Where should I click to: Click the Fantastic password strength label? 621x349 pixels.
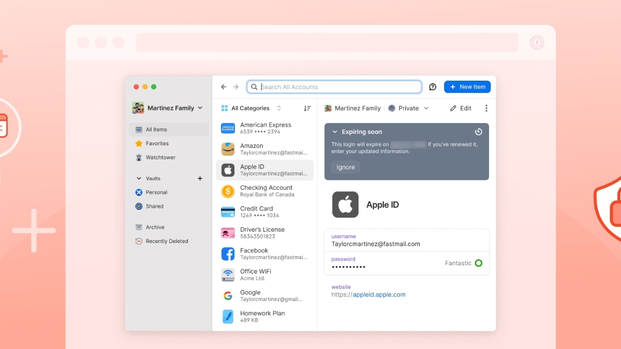click(458, 263)
